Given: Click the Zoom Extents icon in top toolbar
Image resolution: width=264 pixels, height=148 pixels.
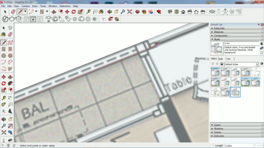Looking at the screenshot, I should (x=130, y=12).
